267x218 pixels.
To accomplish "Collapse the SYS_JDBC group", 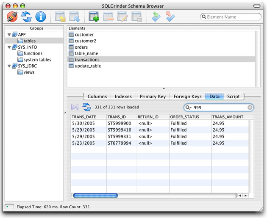I will pyautogui.click(x=9, y=66).
